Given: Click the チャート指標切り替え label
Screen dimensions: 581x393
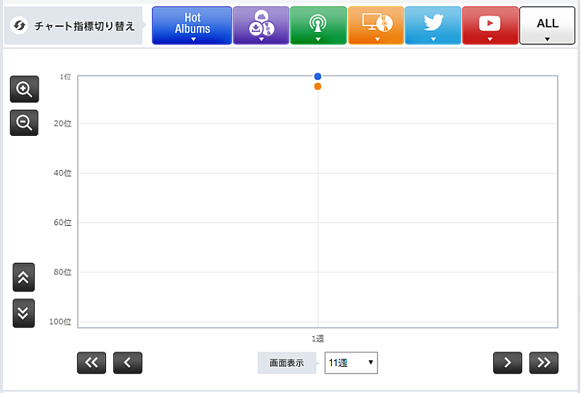Looking at the screenshot, I should pyautogui.click(x=84, y=26).
